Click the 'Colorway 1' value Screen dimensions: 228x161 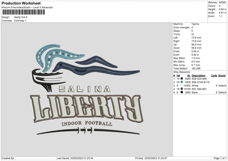20,21
